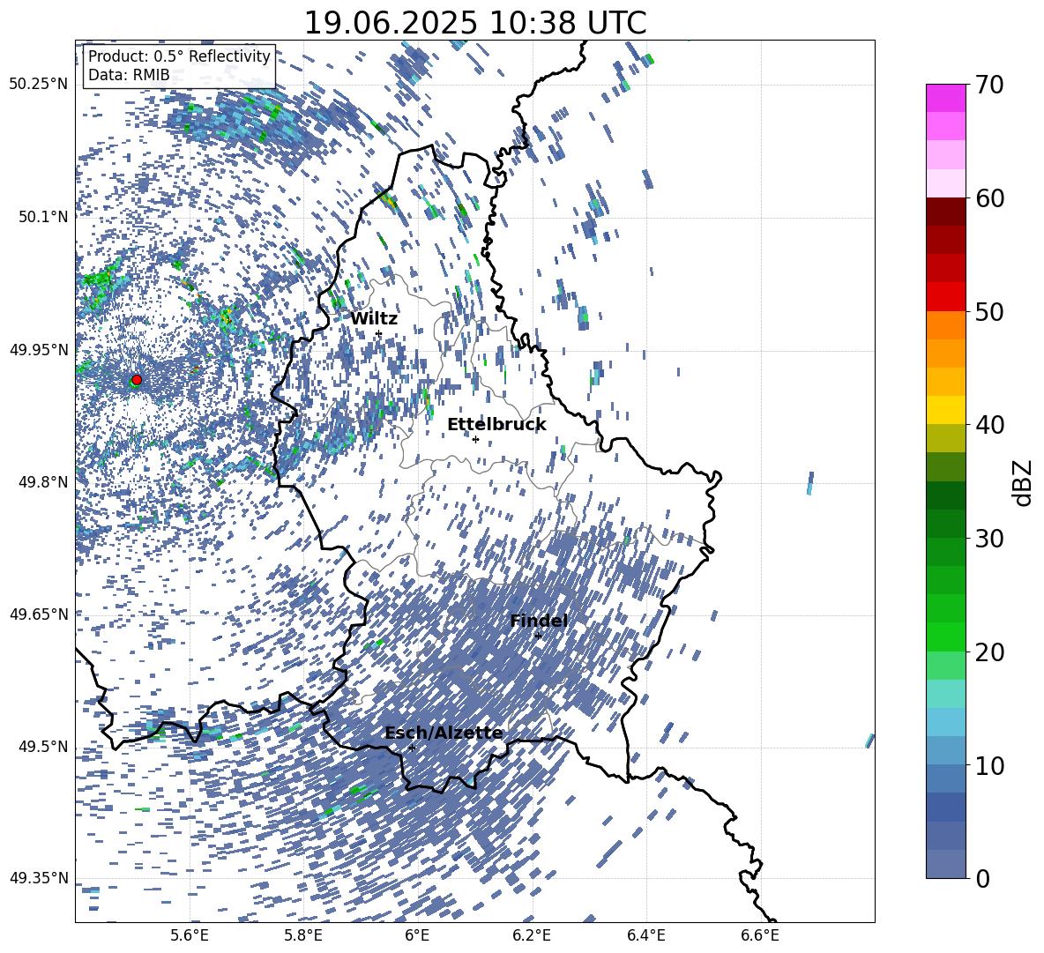Click the colorbar tick value 50
Viewport: 1044px width, 953px height.
tap(989, 311)
